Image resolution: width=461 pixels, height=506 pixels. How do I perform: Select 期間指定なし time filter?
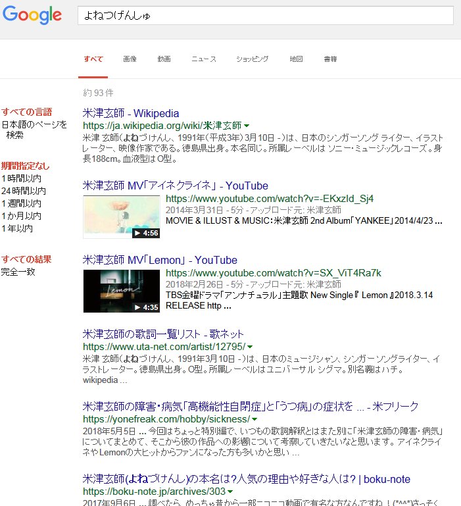coord(26,166)
